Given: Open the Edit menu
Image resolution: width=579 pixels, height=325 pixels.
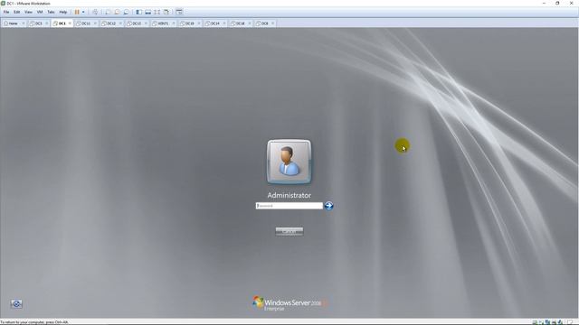Looking at the screenshot, I should click(17, 12).
